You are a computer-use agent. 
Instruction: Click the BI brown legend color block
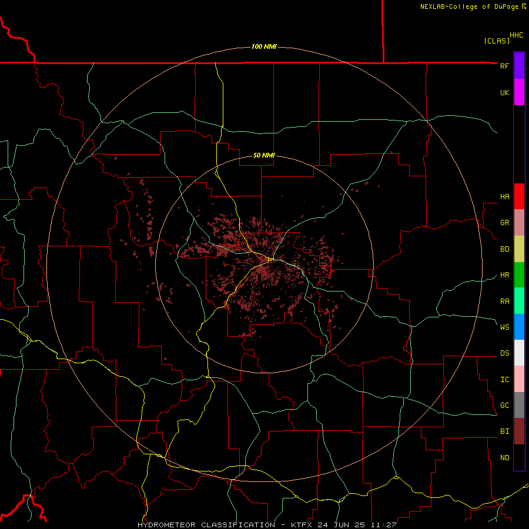tap(519, 431)
